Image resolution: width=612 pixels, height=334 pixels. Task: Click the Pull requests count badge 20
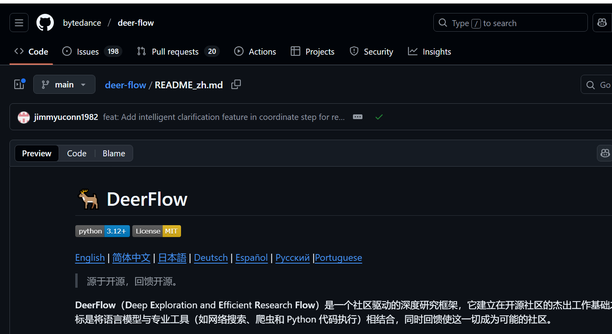[x=212, y=51]
